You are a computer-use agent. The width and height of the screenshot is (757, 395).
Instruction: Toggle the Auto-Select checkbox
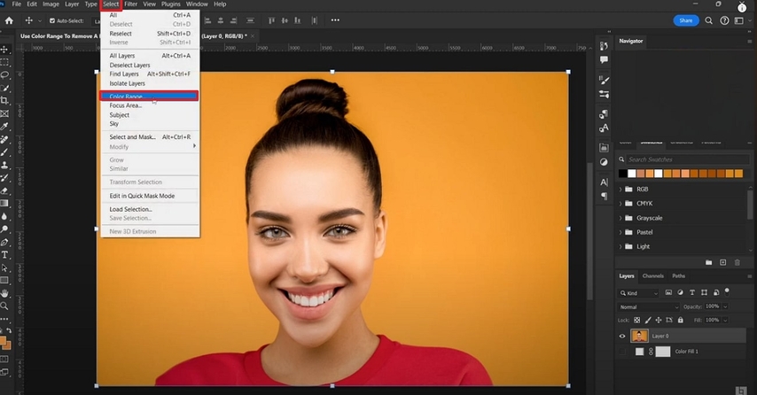(51, 20)
